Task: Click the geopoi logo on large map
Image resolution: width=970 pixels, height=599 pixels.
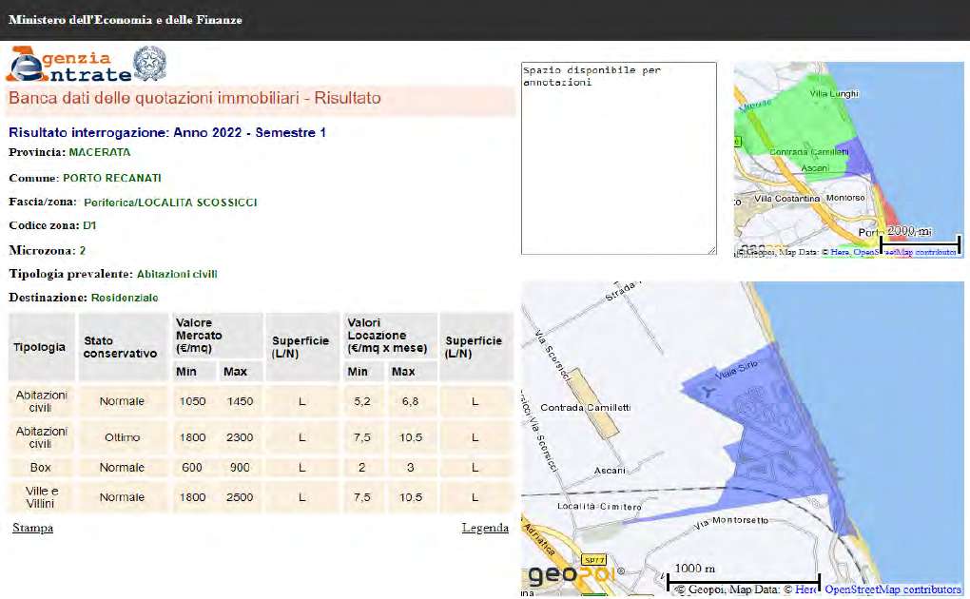Action: (569, 576)
